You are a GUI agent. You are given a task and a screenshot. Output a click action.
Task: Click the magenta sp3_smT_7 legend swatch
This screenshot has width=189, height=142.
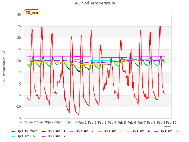[44, 137]
